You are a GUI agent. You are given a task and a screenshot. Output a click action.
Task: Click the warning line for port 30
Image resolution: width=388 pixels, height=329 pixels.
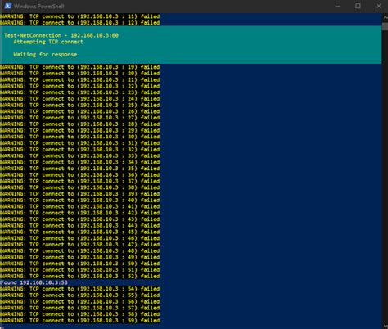pyautogui.click(x=80, y=137)
